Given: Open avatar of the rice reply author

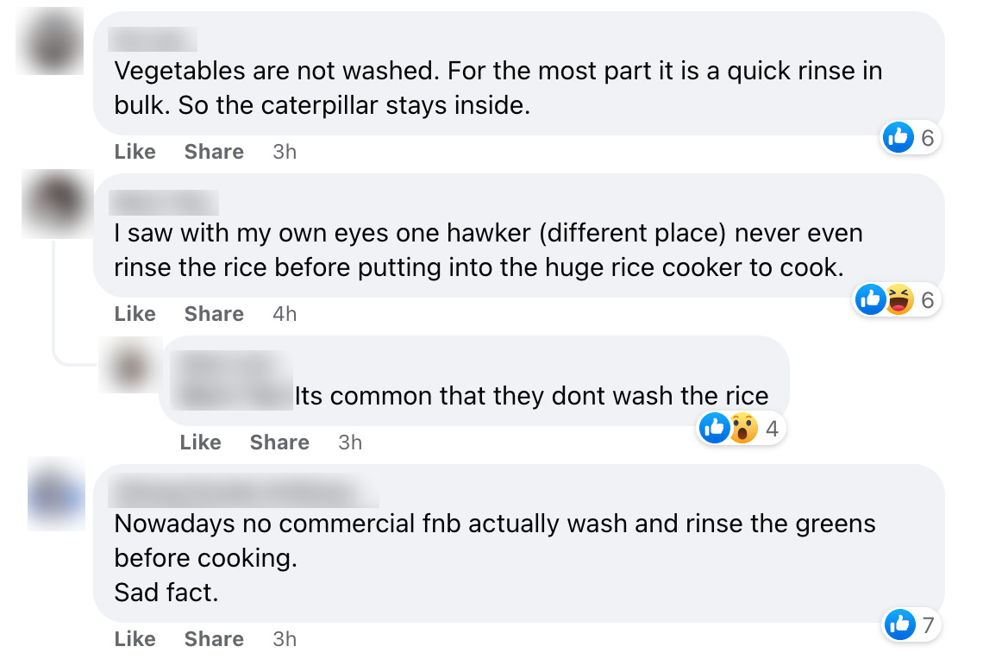Looking at the screenshot, I should [x=131, y=367].
